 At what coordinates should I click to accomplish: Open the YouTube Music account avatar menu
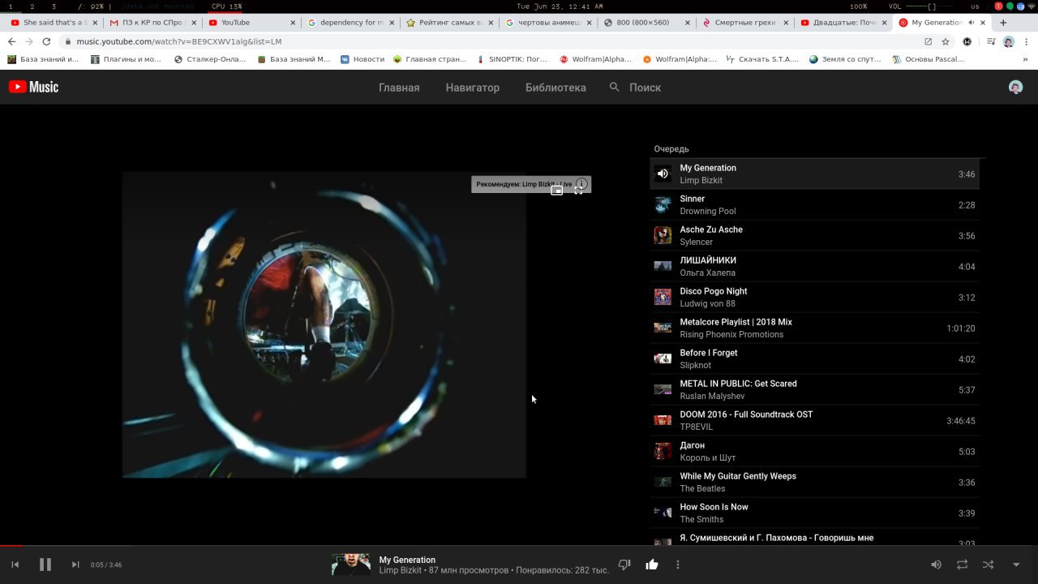point(1015,88)
